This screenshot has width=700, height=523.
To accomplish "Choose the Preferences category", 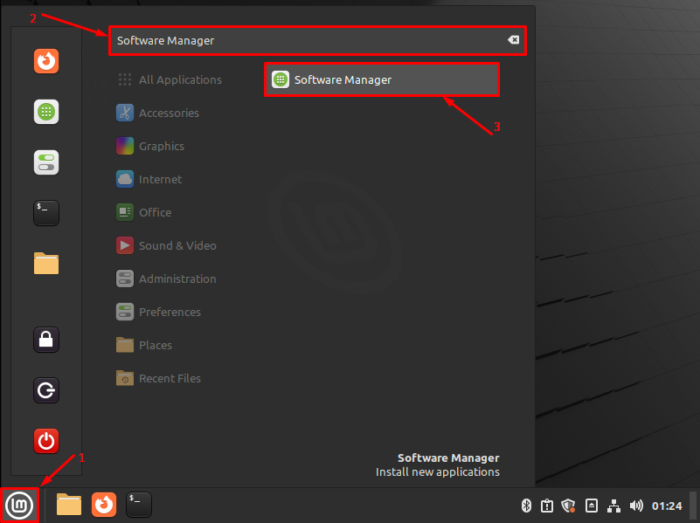I will click(x=169, y=312).
